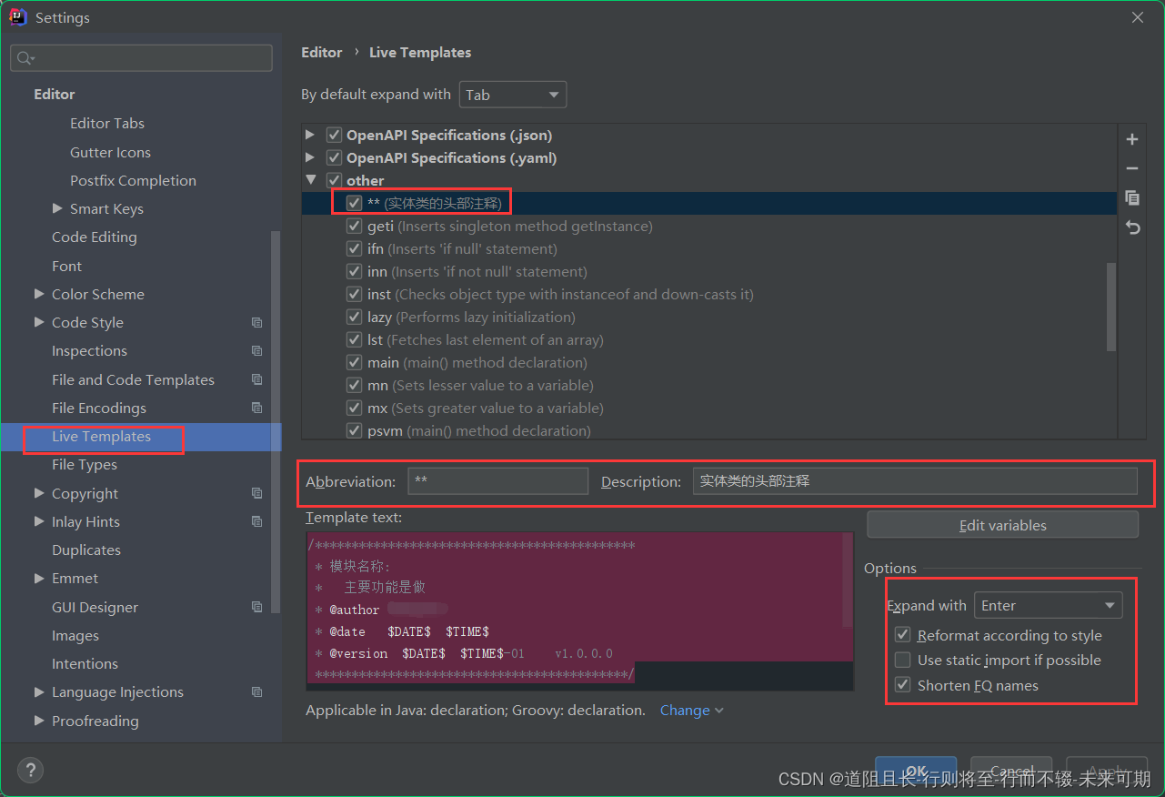Click the Change link for applicable contexts
1165x797 pixels.
[x=685, y=710]
